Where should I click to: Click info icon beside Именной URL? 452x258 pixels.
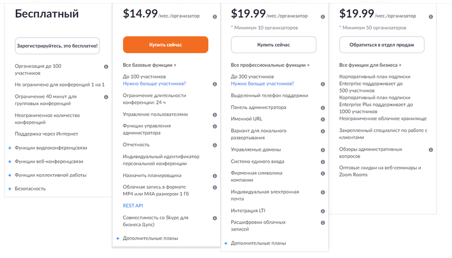323,119
